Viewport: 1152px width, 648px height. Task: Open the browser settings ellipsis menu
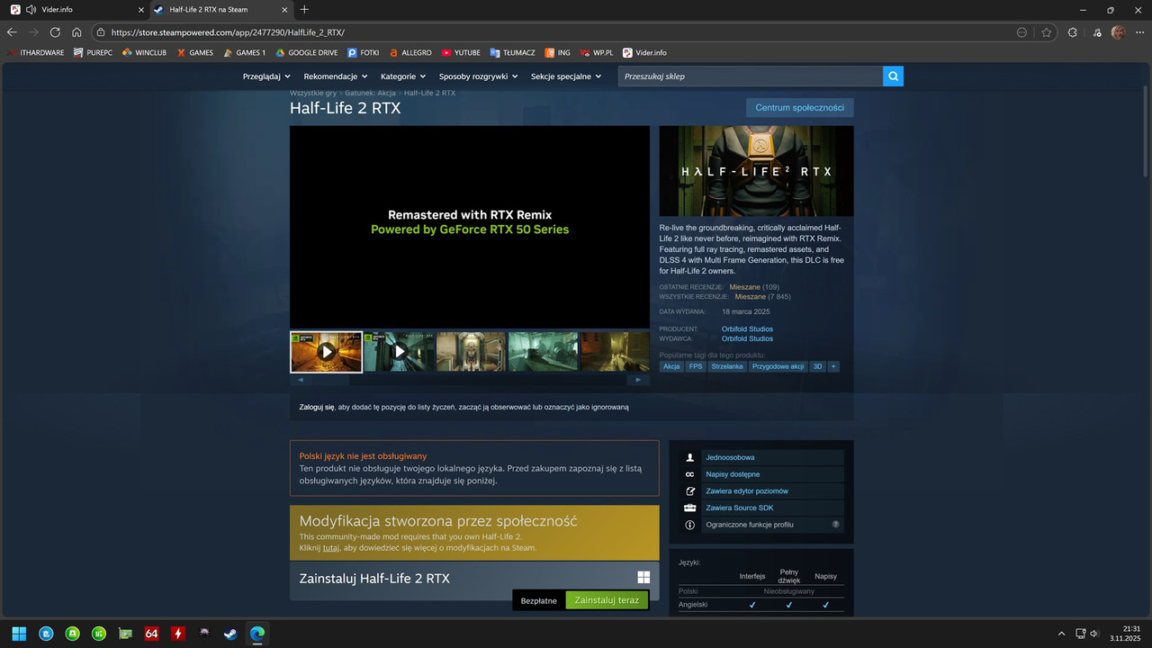pos(1140,31)
